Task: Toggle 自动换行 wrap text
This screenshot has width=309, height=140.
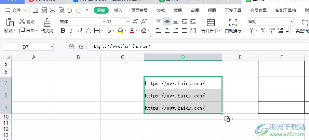Action: point(233,26)
